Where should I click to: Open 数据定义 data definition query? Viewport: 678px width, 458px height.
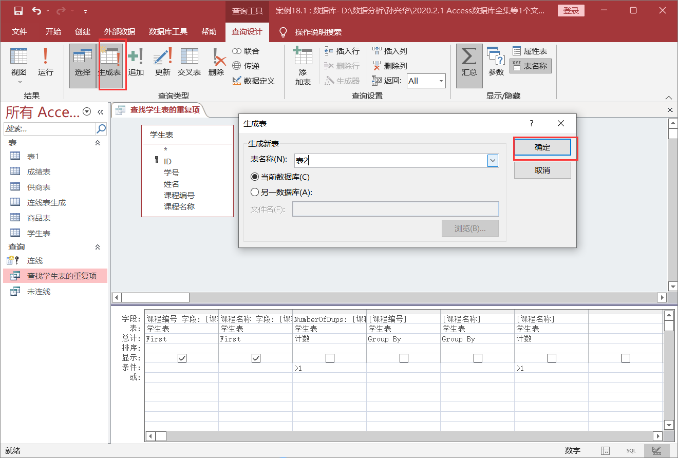[253, 81]
